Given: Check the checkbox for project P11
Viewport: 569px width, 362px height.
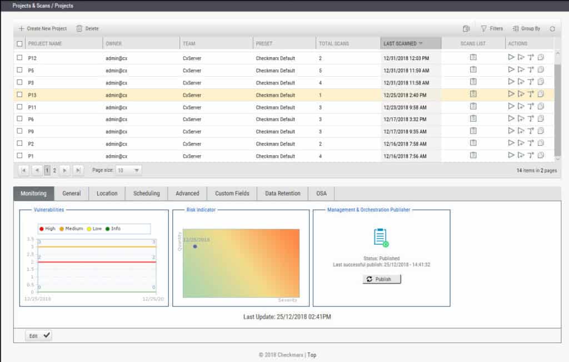Looking at the screenshot, I should 20,106.
